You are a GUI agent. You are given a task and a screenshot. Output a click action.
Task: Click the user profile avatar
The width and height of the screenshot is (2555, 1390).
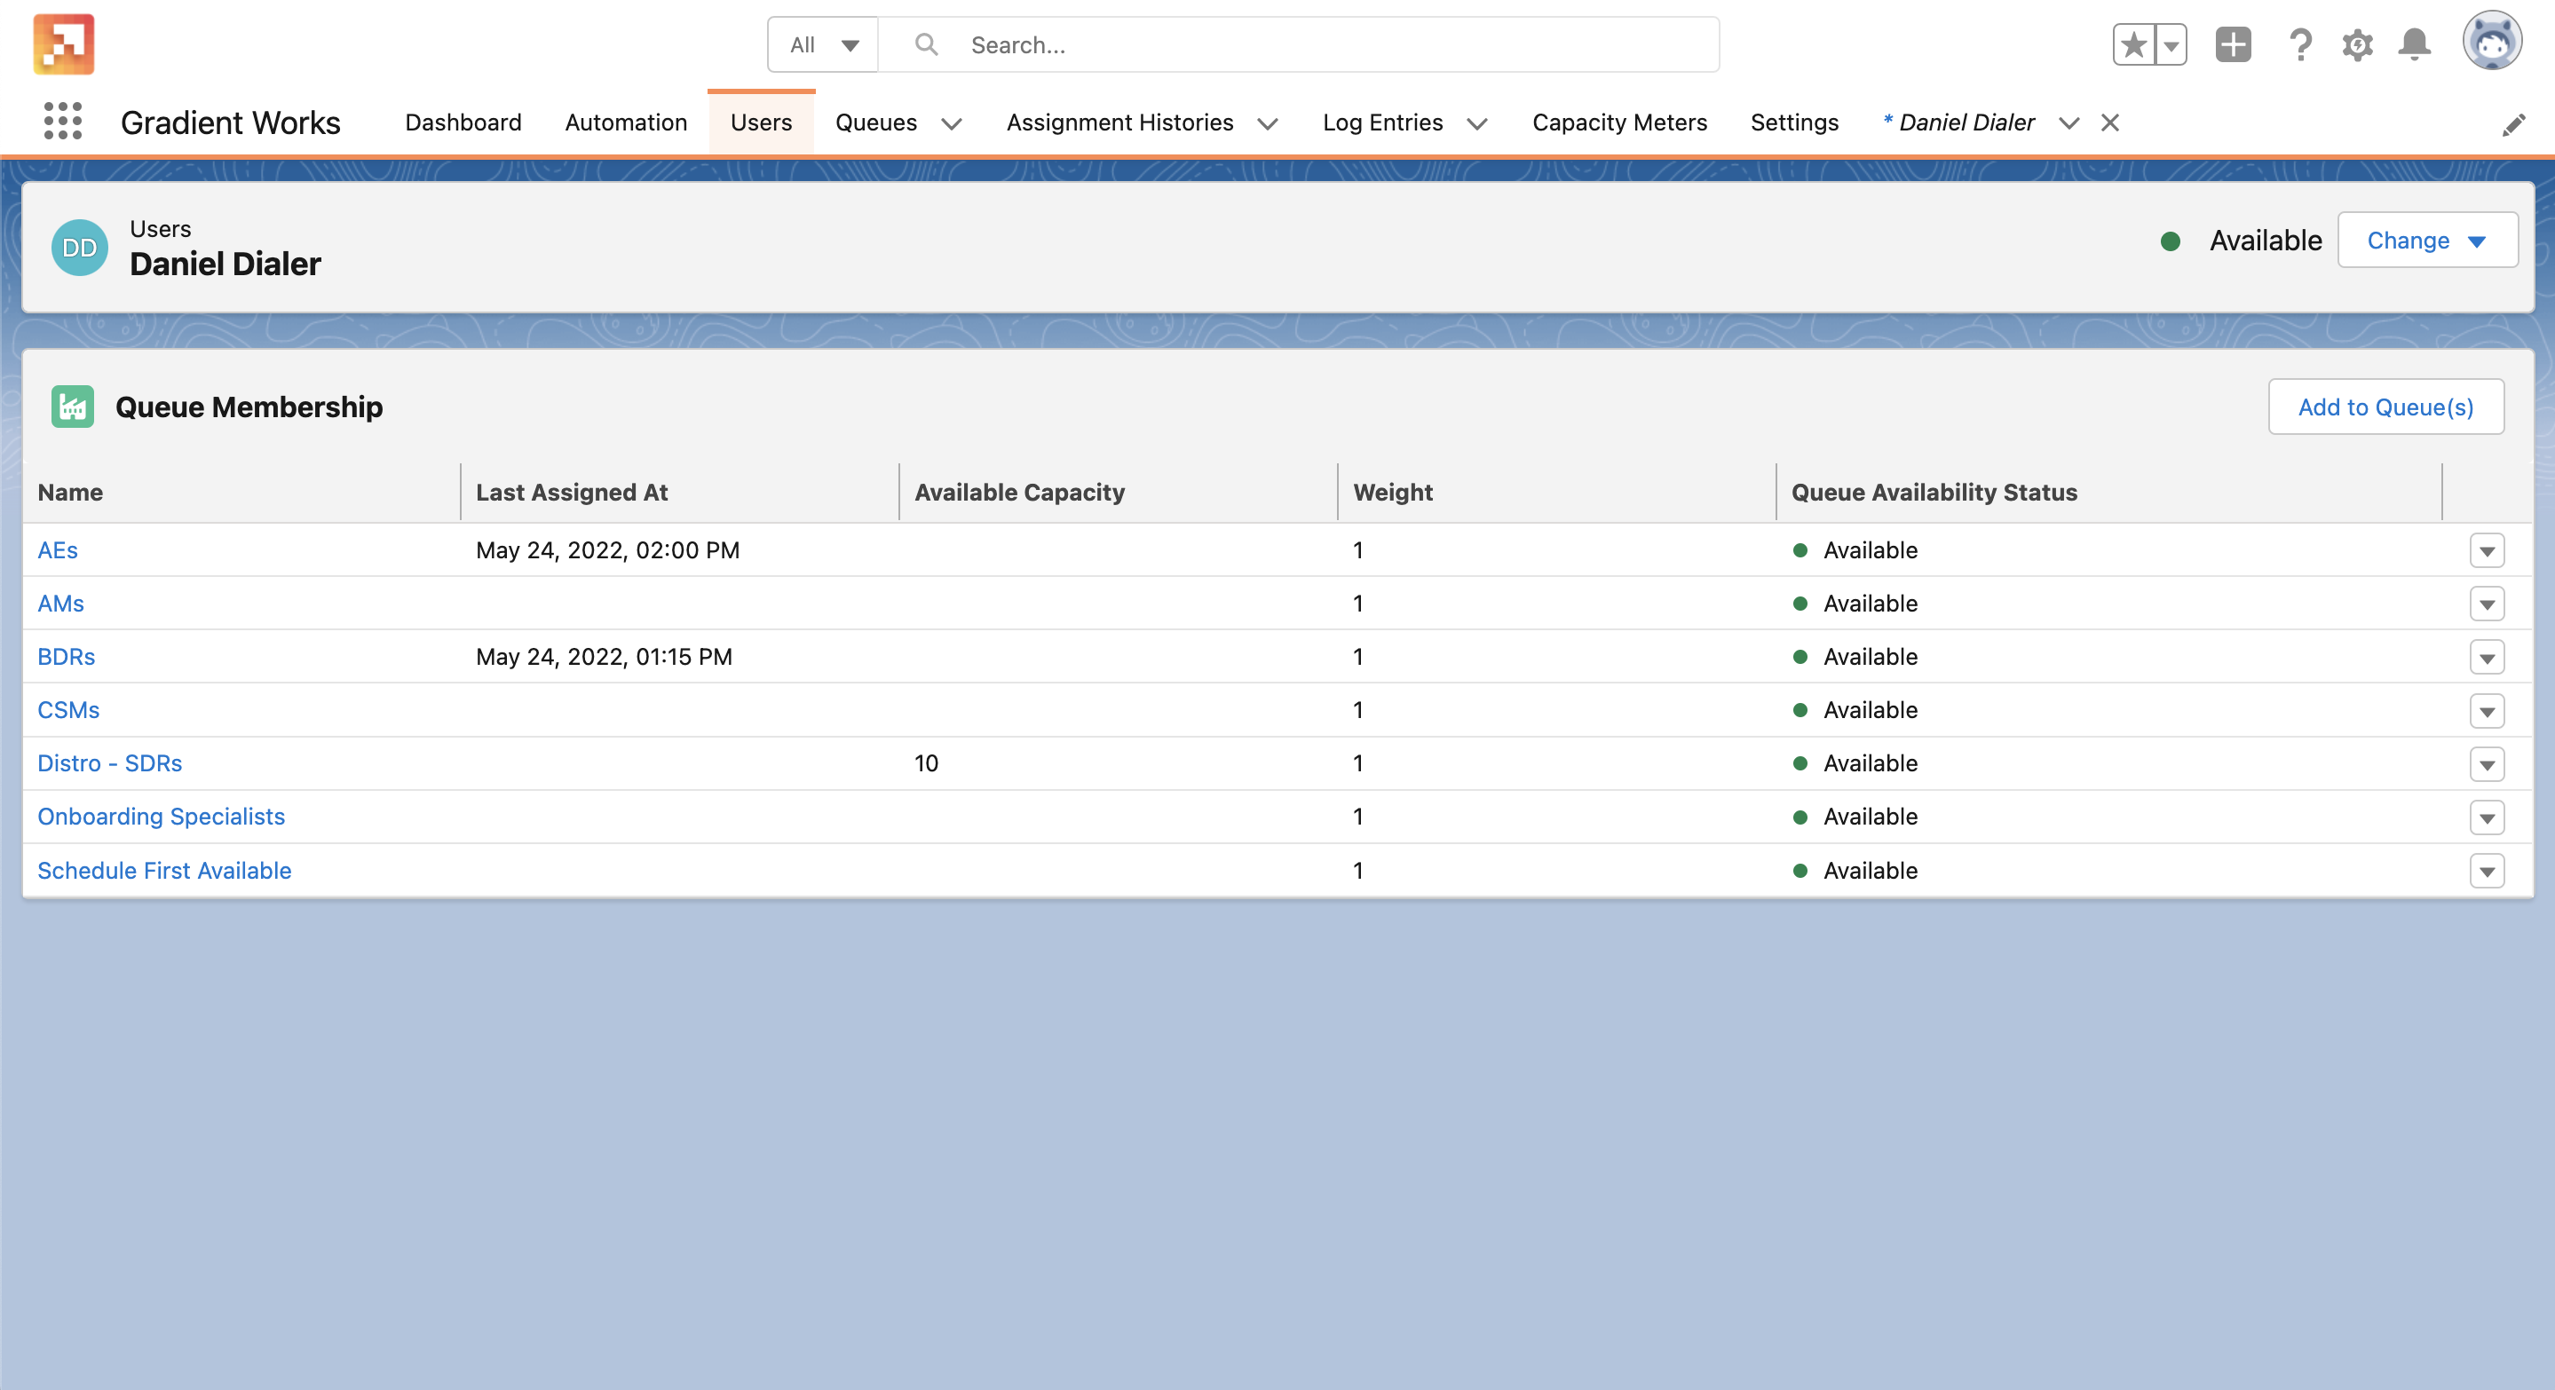click(x=2491, y=43)
